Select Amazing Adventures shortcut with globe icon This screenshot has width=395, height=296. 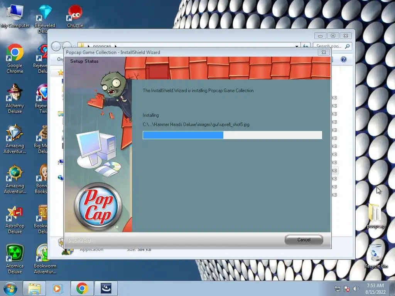pyautogui.click(x=15, y=179)
